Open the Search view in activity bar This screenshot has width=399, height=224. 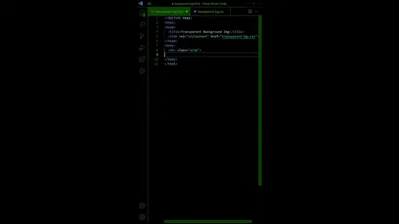pos(142,24)
